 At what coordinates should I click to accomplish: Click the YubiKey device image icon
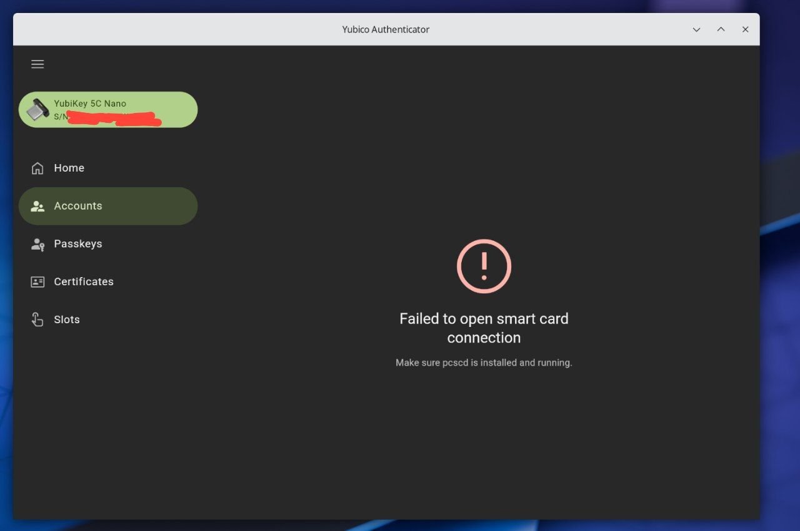pos(38,110)
